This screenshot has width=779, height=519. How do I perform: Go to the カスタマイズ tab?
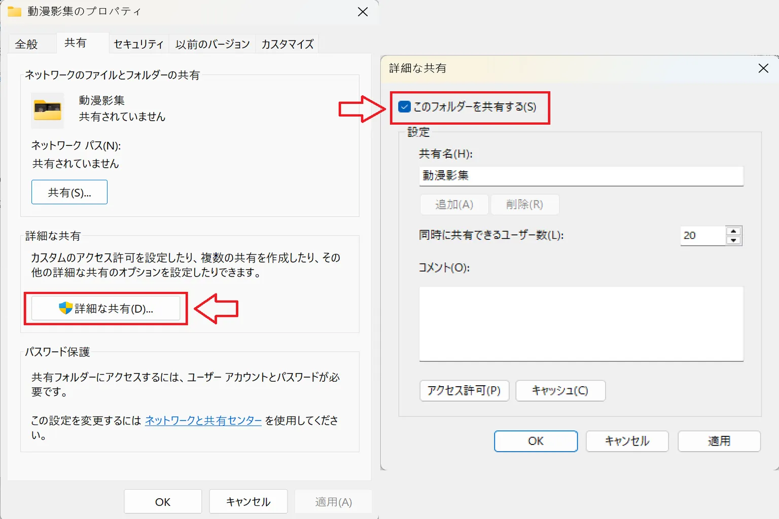[x=288, y=44]
